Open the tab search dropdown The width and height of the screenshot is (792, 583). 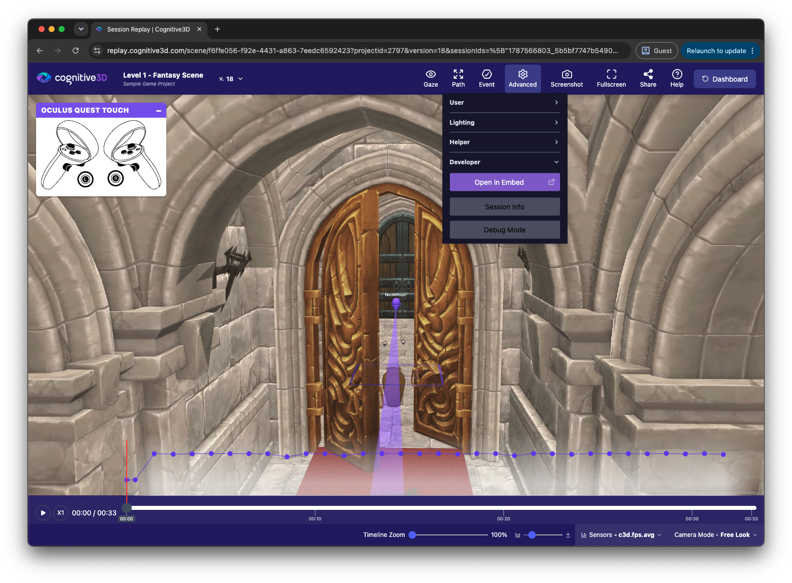(x=81, y=29)
